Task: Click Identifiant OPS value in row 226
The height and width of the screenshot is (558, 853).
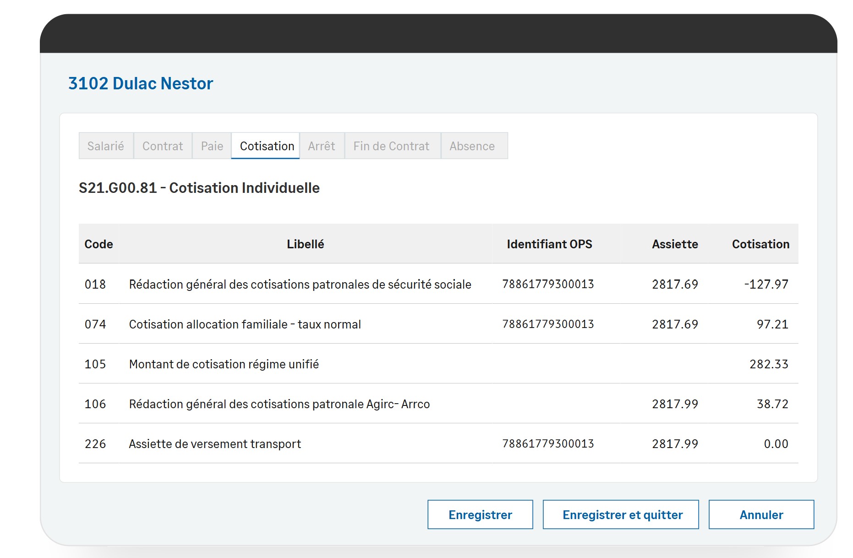Action: 548,443
